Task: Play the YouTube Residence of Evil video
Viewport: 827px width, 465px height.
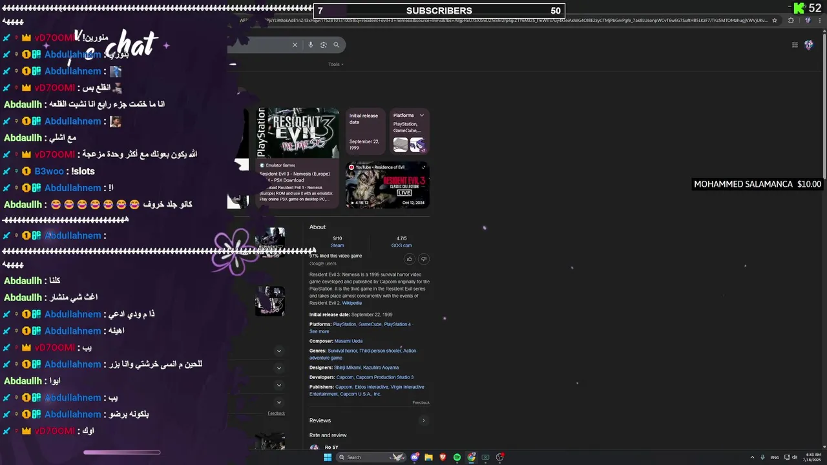Action: (387, 185)
